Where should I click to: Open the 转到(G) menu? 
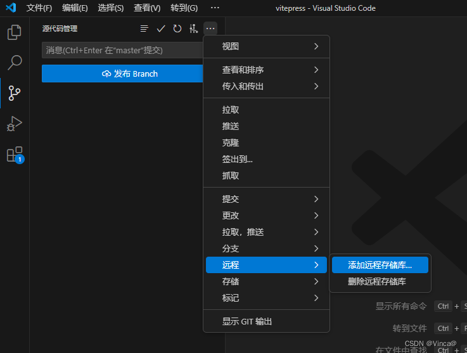click(x=184, y=8)
